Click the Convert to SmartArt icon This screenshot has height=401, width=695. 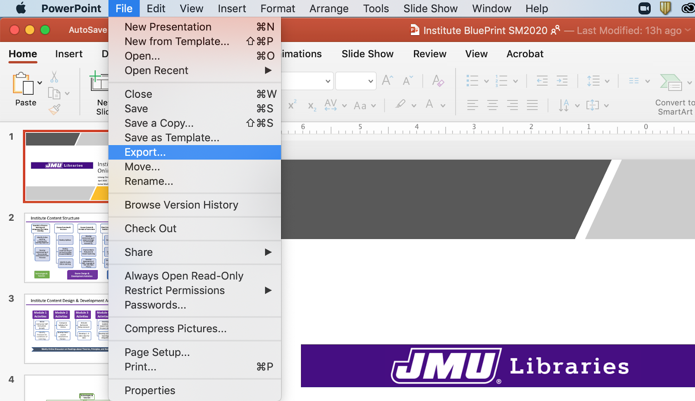[x=671, y=82]
